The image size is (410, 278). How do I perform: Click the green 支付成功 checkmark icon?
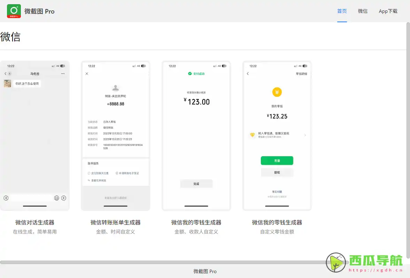coord(190,74)
